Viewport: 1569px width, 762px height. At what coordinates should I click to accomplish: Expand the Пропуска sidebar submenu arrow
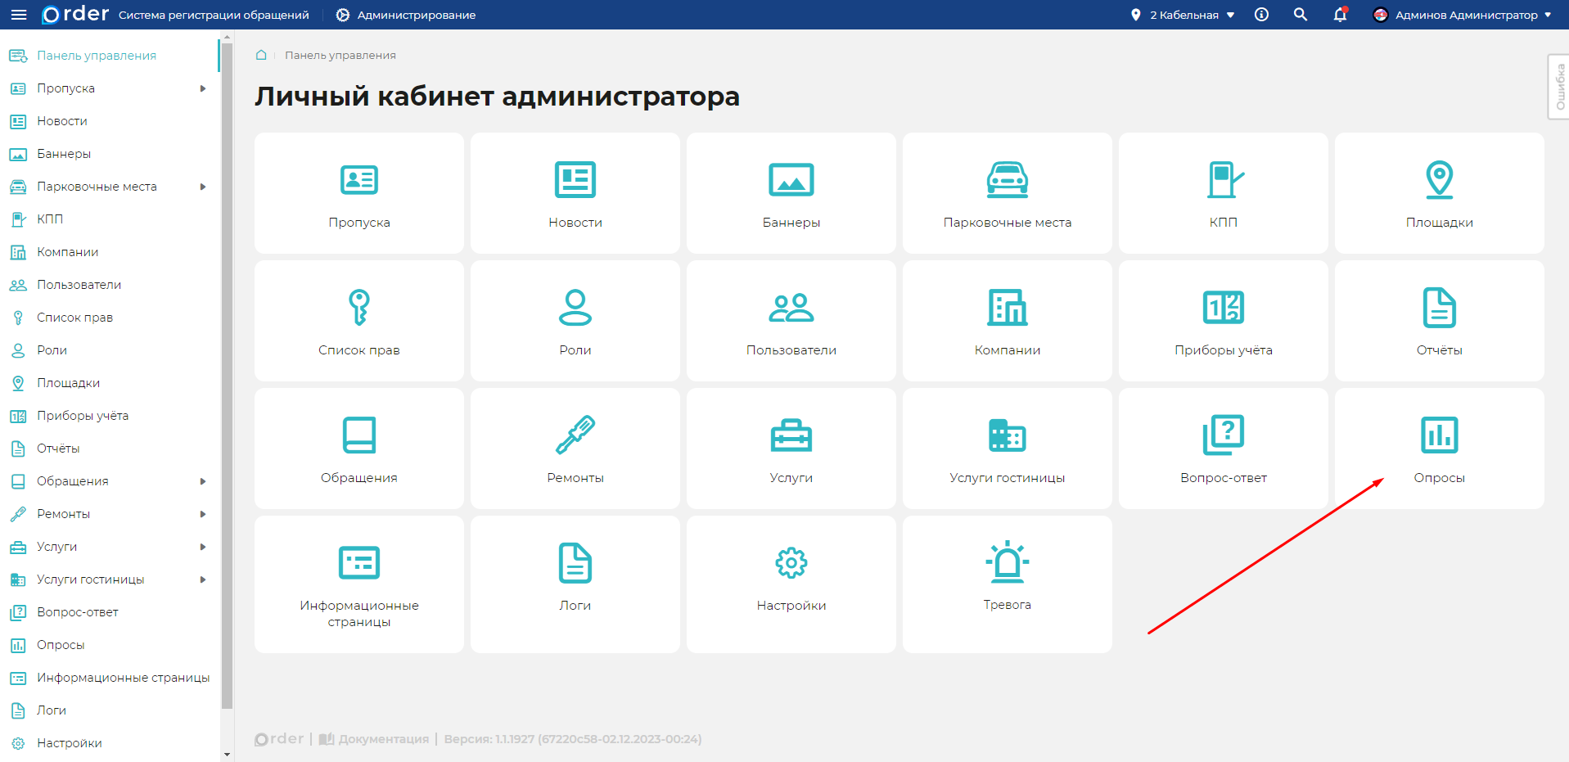point(203,88)
